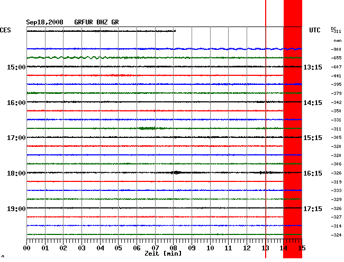Click the -342 DC offset value
The width and height of the screenshot is (344, 262).
336,102
